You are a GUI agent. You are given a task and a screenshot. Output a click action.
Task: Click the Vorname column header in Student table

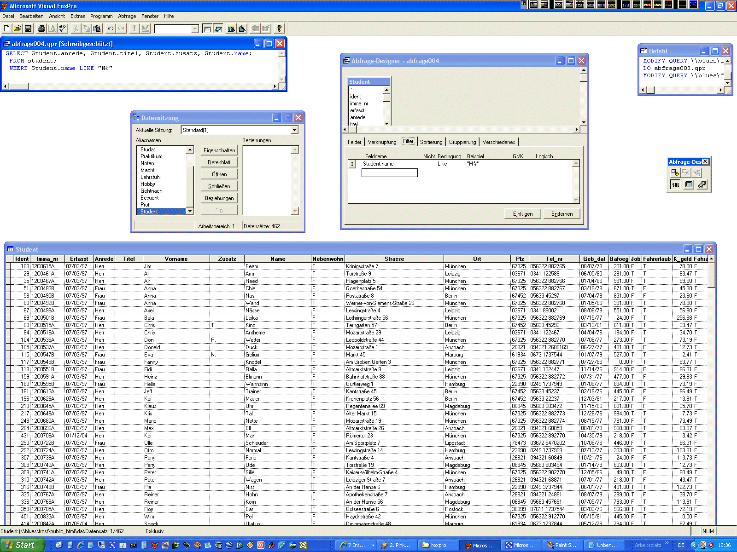coord(176,259)
